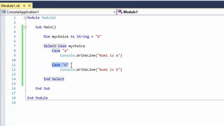Screen dimensions: 224x126
Task: Click WriteLine on line 12
Action: coord(86,70)
